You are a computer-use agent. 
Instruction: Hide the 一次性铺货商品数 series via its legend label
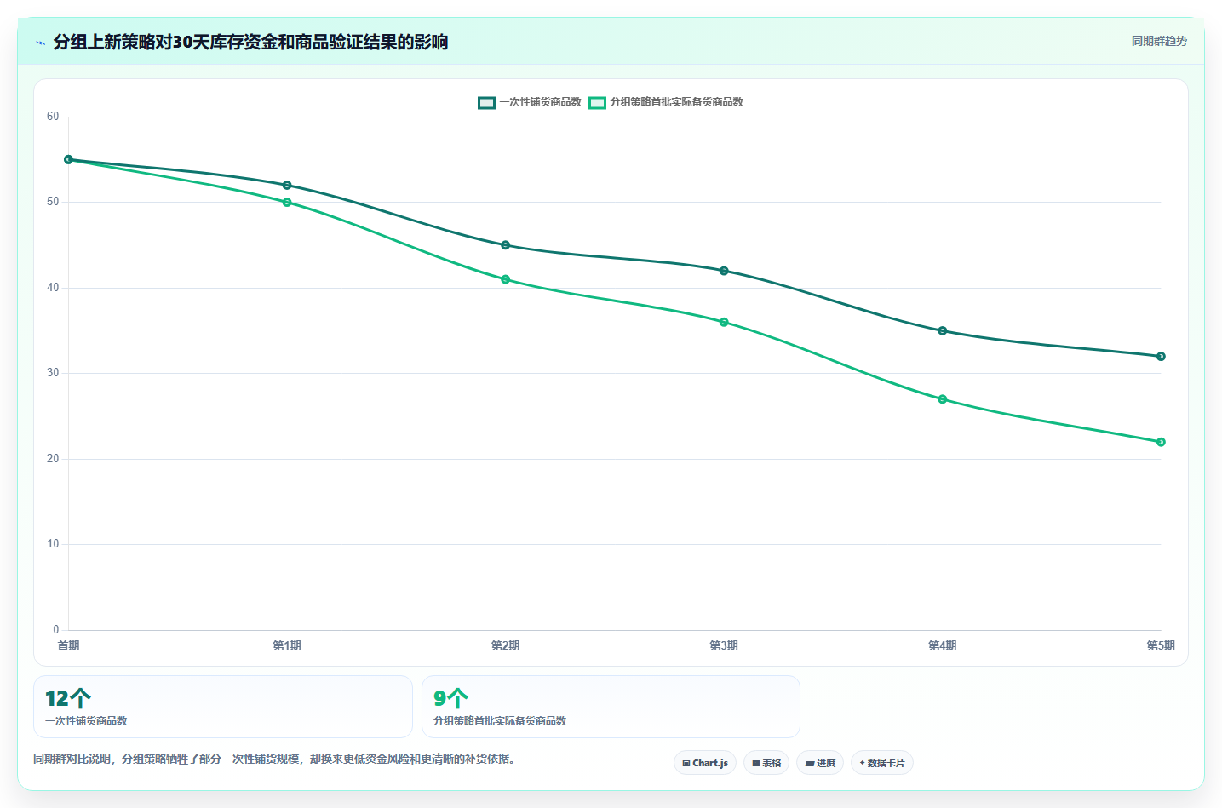(540, 102)
